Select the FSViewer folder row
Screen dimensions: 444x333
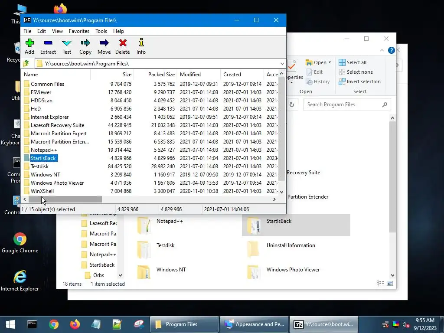[x=150, y=92]
